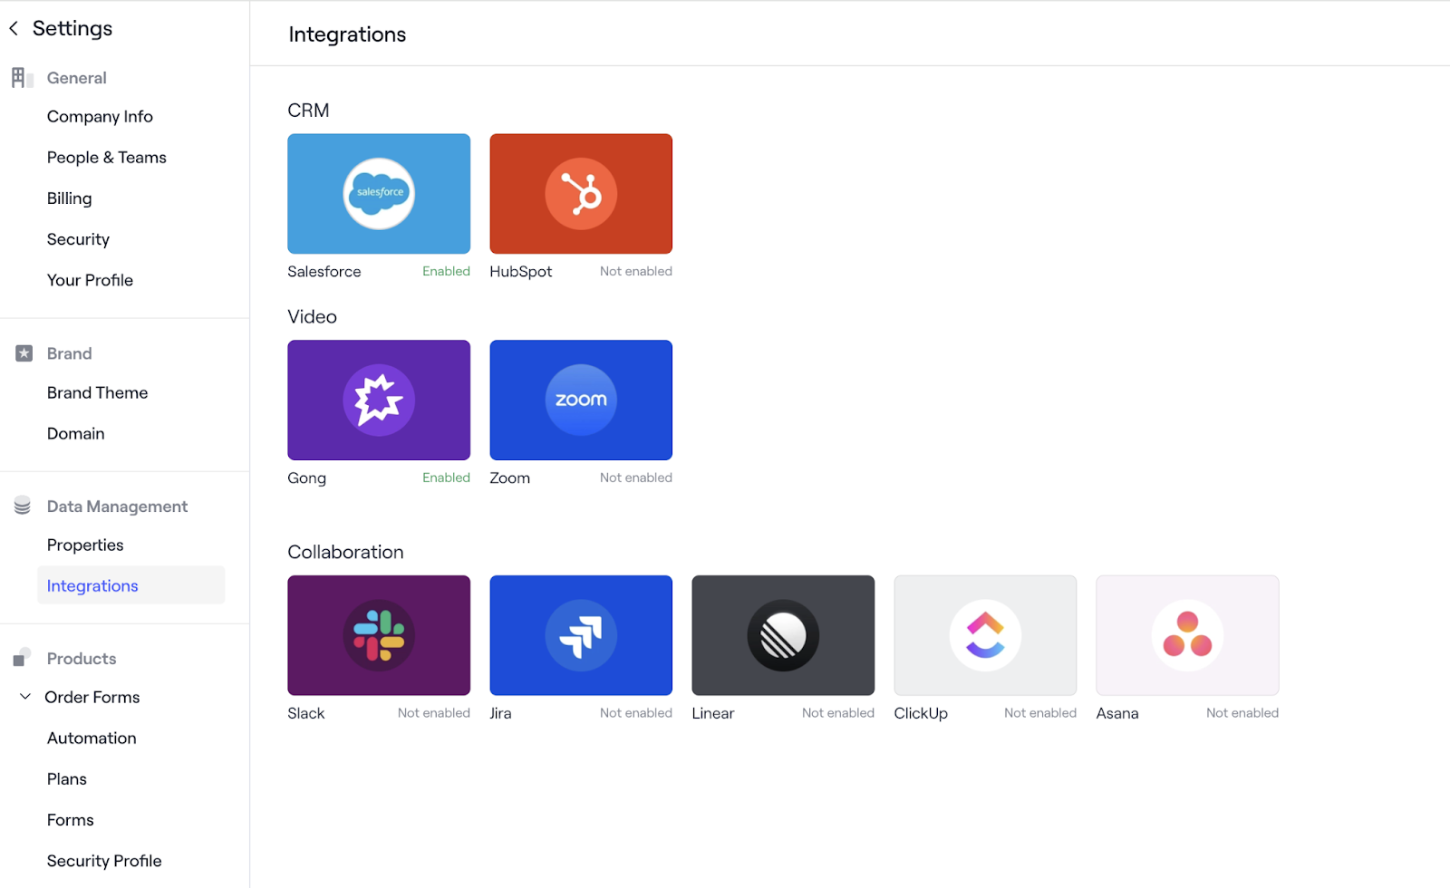Viewport: 1450px width, 888px height.
Task: Open the Zoom integration tile
Action: [580, 400]
